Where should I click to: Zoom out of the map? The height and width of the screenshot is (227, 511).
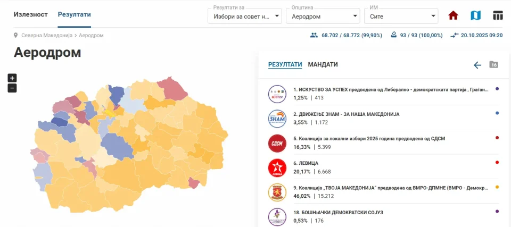[x=12, y=88]
